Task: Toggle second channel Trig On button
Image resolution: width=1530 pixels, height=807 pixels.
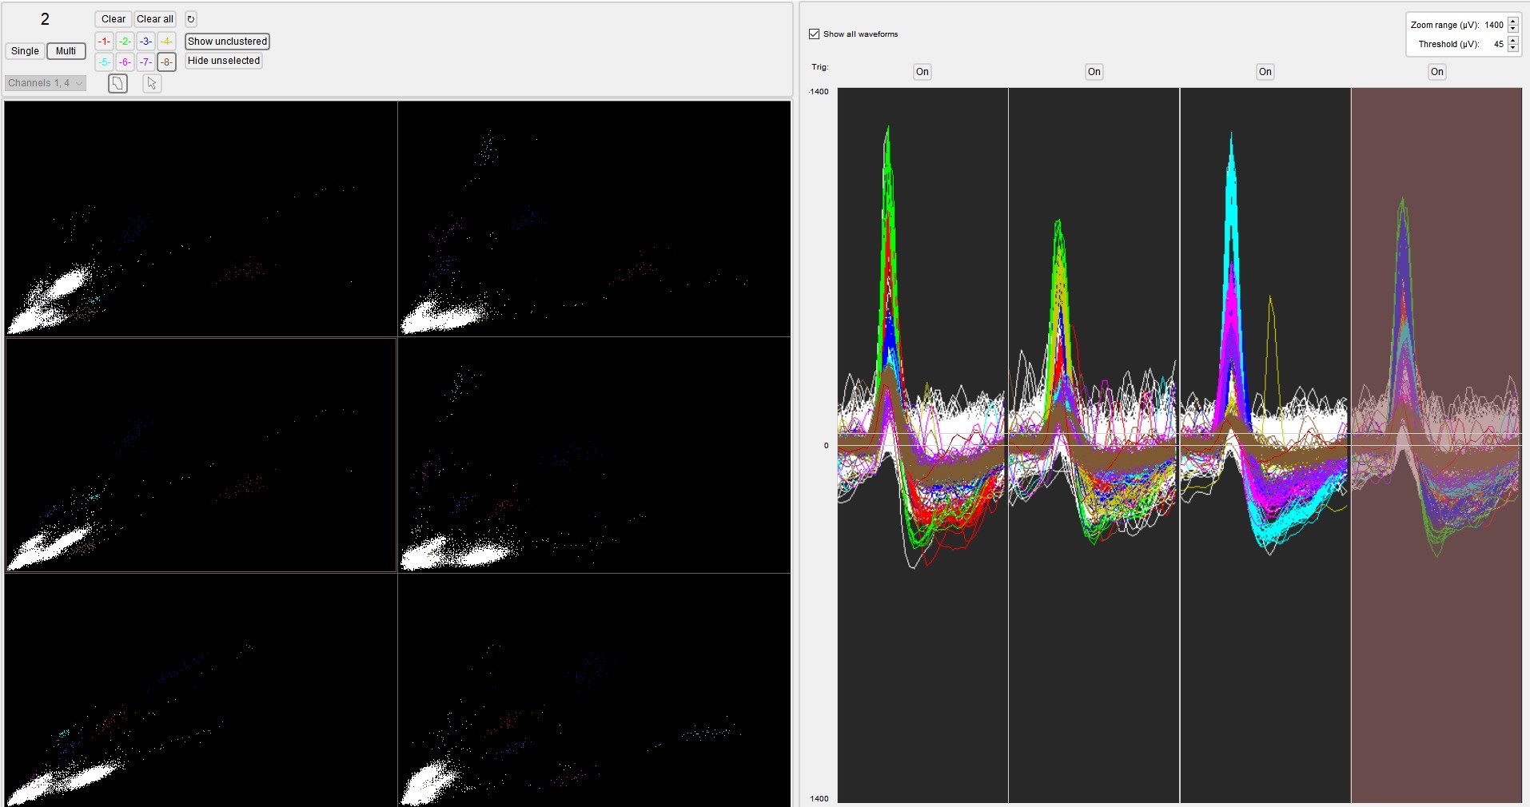Action: pos(1094,72)
